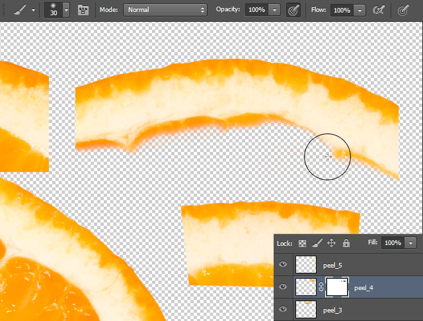Select the layer named peel_3

tap(332, 310)
